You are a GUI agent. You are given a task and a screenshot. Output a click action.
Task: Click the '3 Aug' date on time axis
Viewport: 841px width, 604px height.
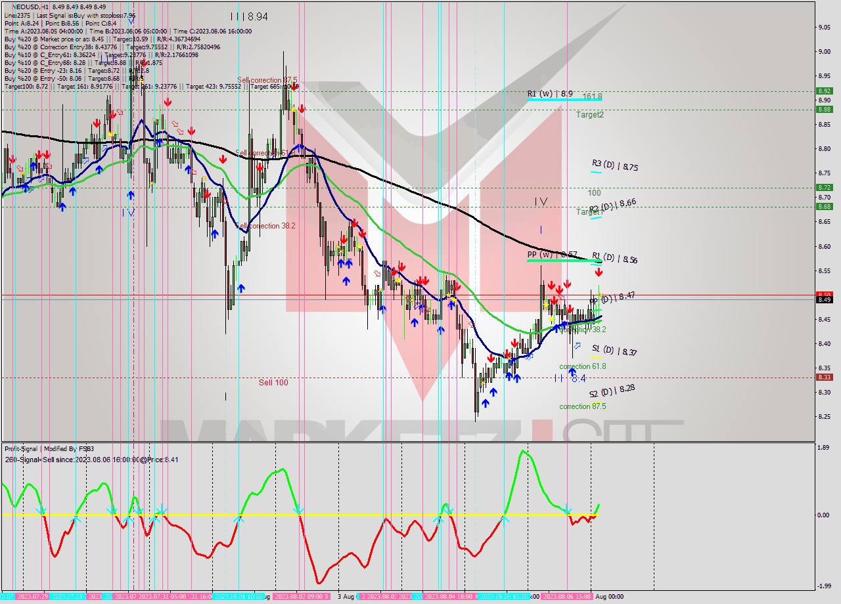pos(346,597)
